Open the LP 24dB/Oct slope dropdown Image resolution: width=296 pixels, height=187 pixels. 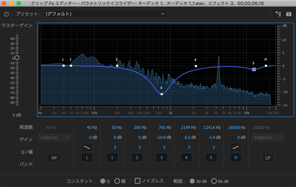tap(268, 137)
